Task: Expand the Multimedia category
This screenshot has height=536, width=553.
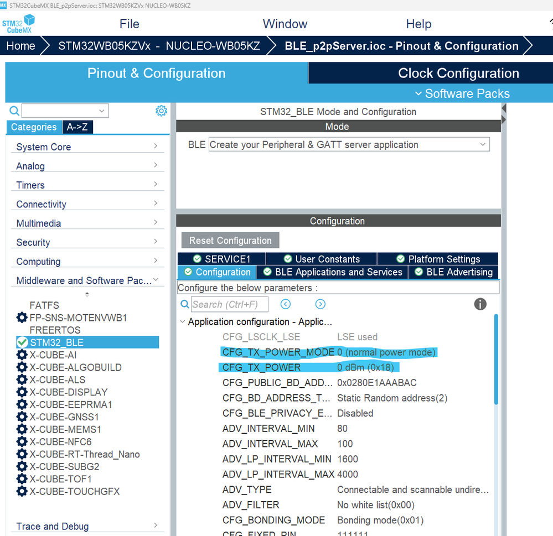Action: pos(156,222)
